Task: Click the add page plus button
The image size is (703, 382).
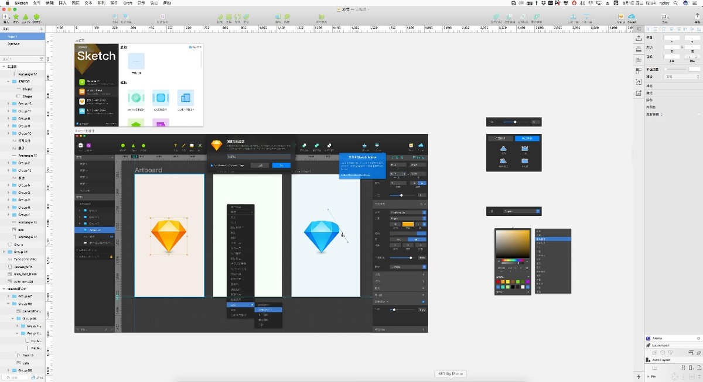Action: 41,29
